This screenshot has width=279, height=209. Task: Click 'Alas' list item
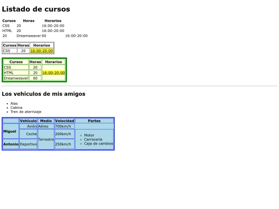(x=14, y=103)
